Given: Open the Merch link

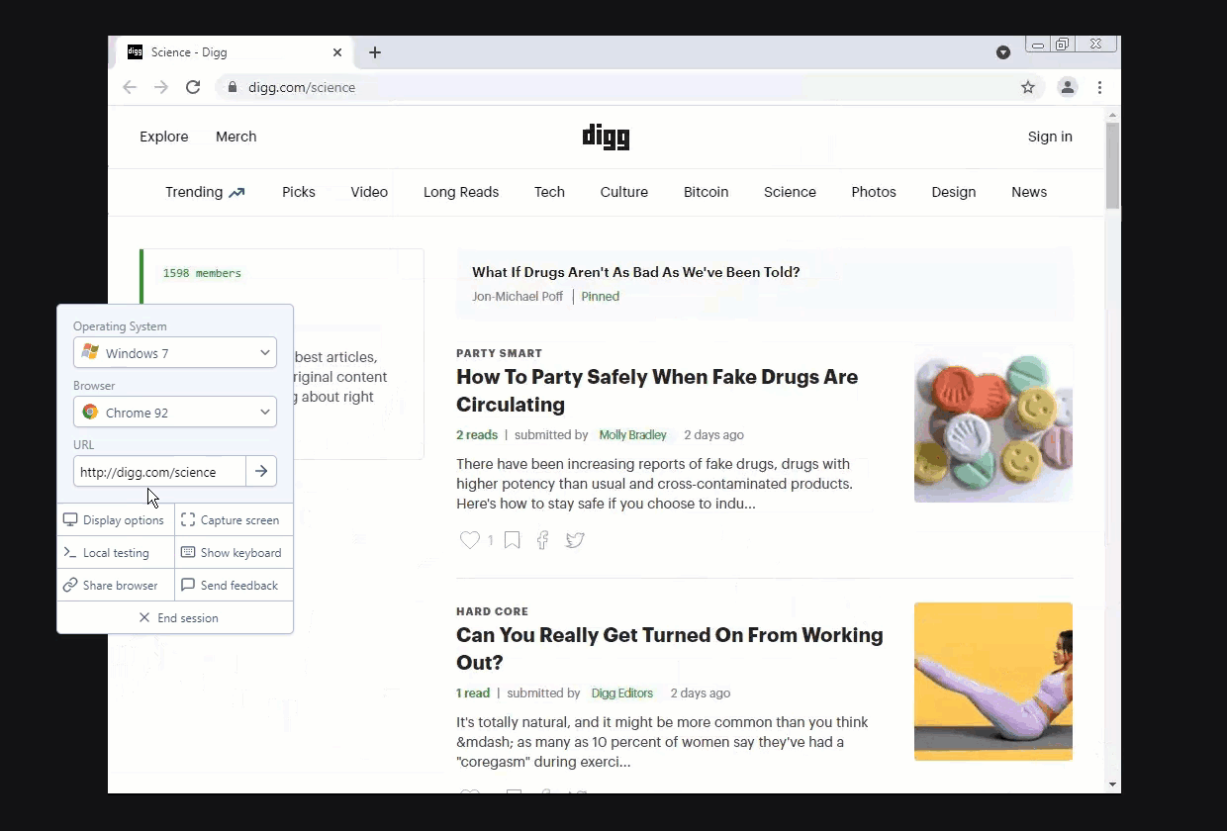Looking at the screenshot, I should coord(236,137).
